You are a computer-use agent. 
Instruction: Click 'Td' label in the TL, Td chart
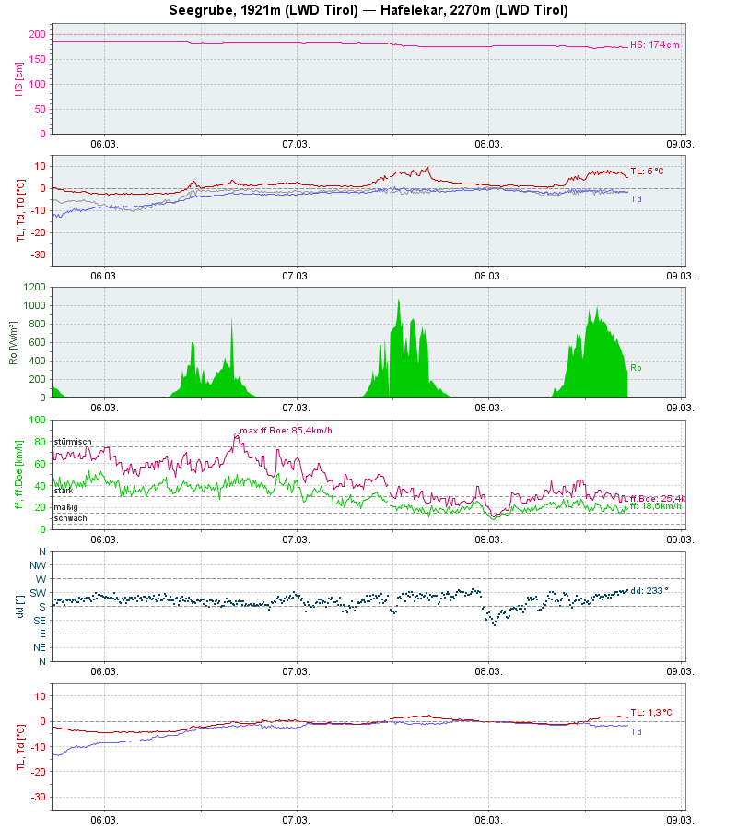click(636, 732)
